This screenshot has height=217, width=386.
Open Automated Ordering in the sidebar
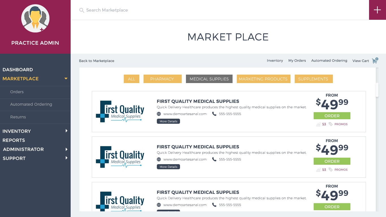click(31, 104)
